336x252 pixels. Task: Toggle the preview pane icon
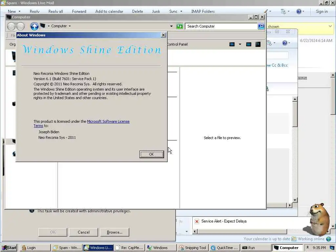(x=249, y=44)
